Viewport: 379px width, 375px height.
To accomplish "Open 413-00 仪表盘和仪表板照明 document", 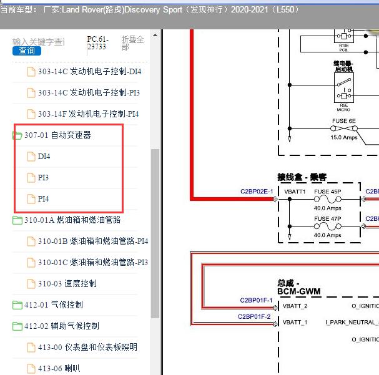I will click(x=87, y=348).
